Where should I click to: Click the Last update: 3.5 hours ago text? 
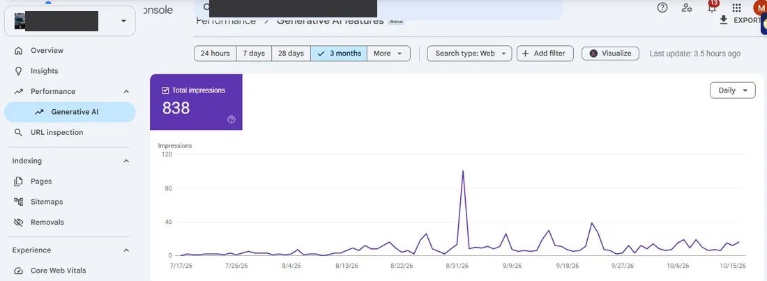(x=694, y=54)
